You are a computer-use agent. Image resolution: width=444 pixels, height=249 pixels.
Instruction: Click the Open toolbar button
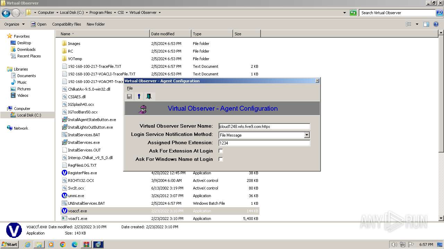[39, 24]
